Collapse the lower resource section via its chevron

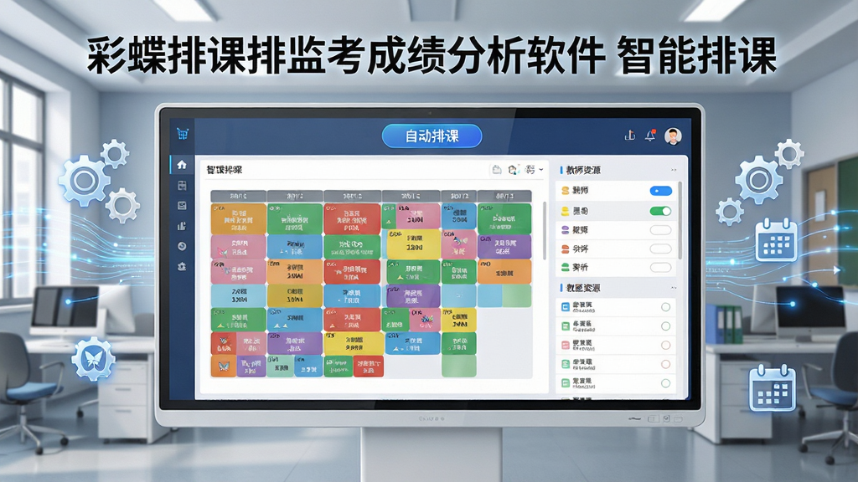point(674,288)
